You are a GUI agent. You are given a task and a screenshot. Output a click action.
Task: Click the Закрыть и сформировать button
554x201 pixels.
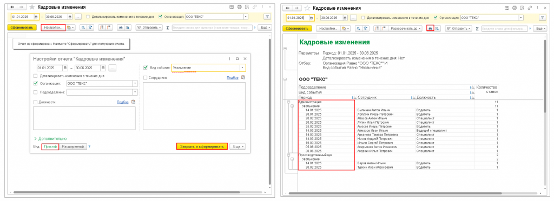click(x=202, y=146)
